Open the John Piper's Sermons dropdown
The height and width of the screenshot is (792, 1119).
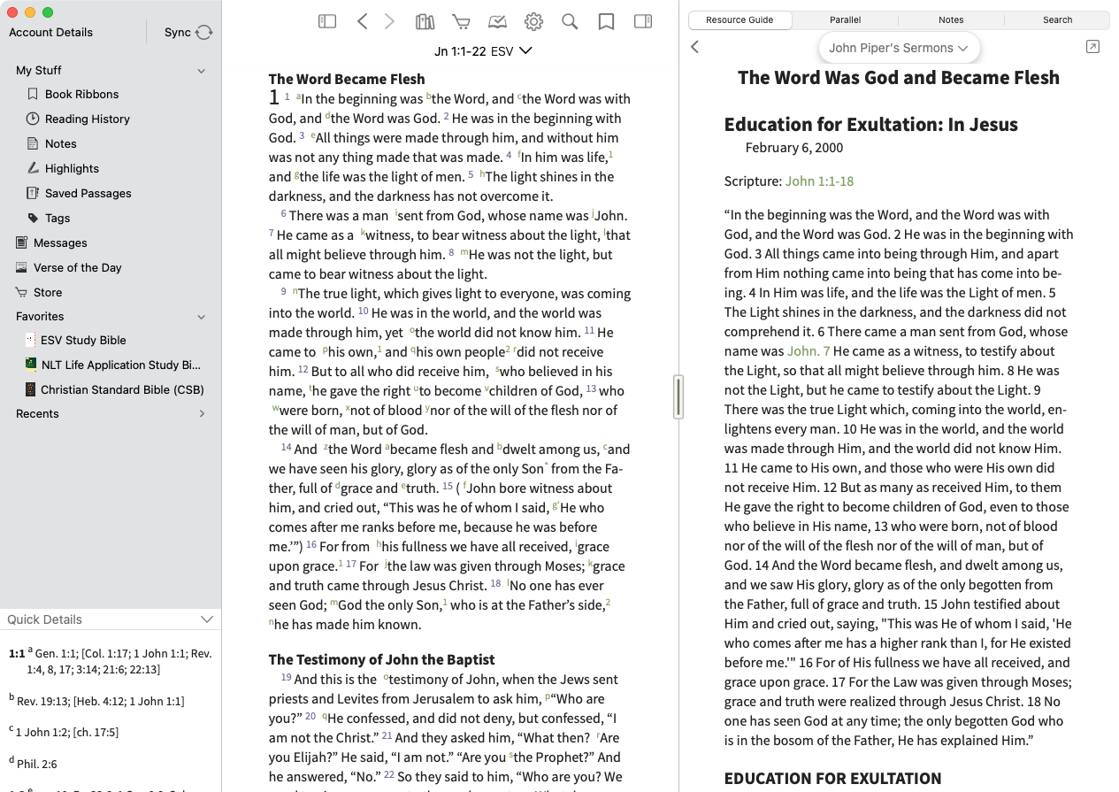click(899, 48)
